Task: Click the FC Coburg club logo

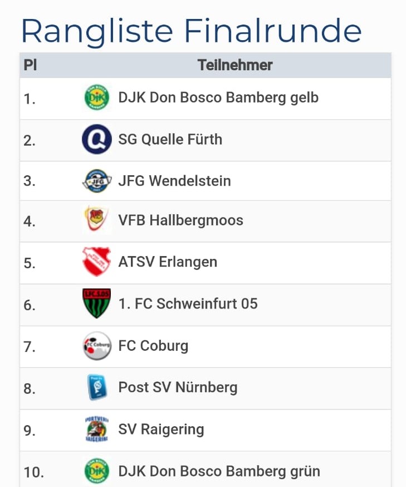Action: click(x=96, y=346)
